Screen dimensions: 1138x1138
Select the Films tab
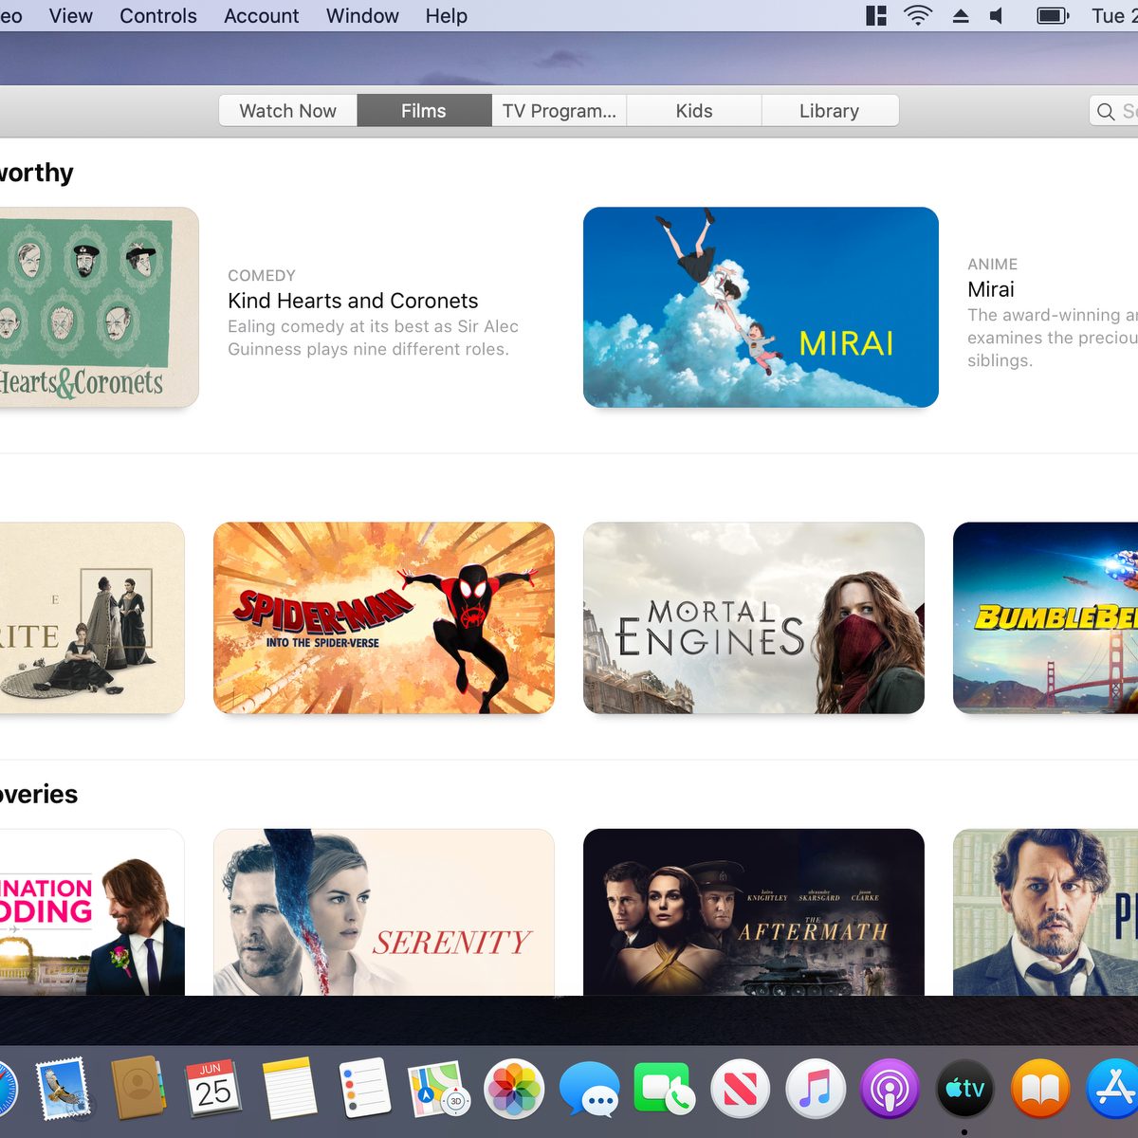tap(424, 111)
